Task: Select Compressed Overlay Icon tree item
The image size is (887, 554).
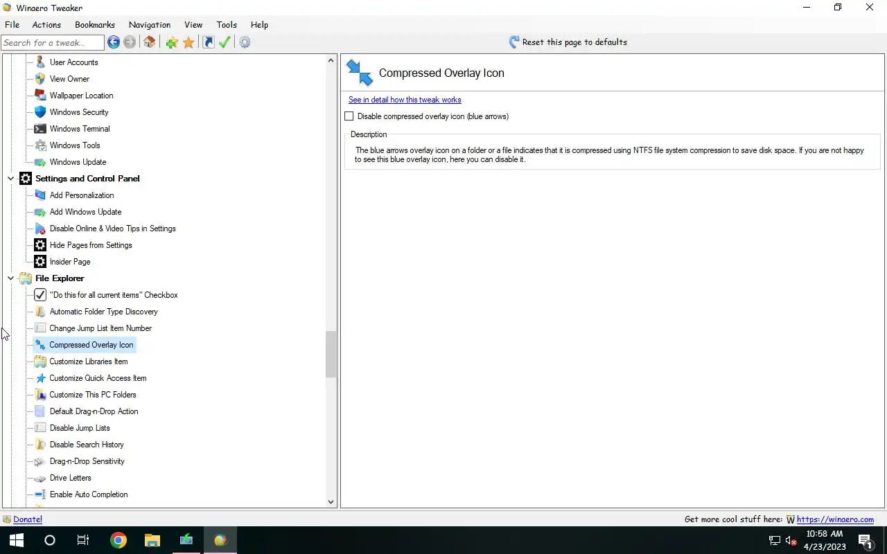Action: [91, 345]
